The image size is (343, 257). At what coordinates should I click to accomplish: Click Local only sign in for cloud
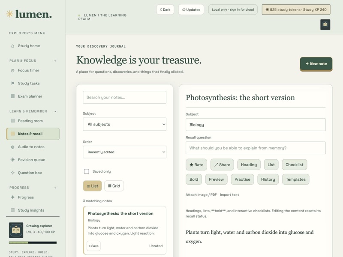pos(233,9)
